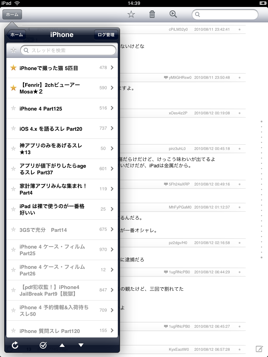Tap the ホーム back button in the popover
This screenshot has height=357, width=268.
pyautogui.click(x=16, y=35)
